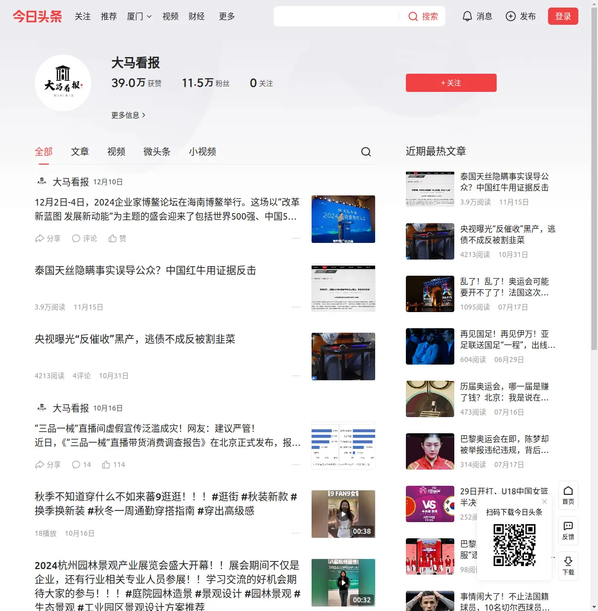This screenshot has height=611, width=598.
Task: Go to 关注 in top navigation
Action: coord(83,16)
